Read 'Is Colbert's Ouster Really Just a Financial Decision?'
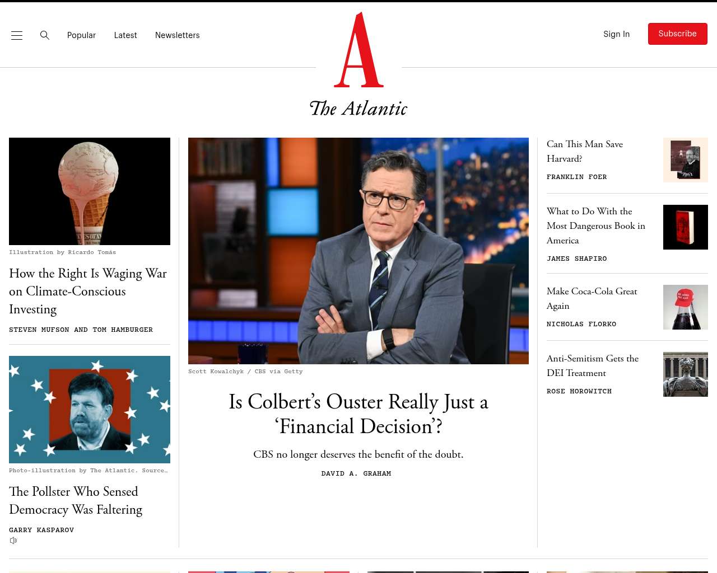Image resolution: width=717 pixels, height=573 pixels. point(358,414)
